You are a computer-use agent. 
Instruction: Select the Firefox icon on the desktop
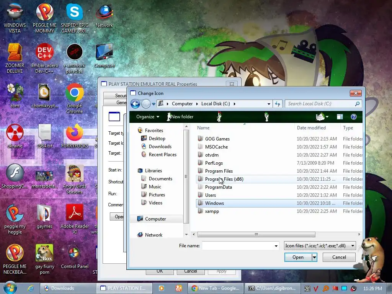click(x=75, y=136)
